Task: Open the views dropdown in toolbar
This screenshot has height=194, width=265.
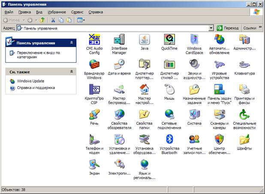Action: [x=81, y=20]
